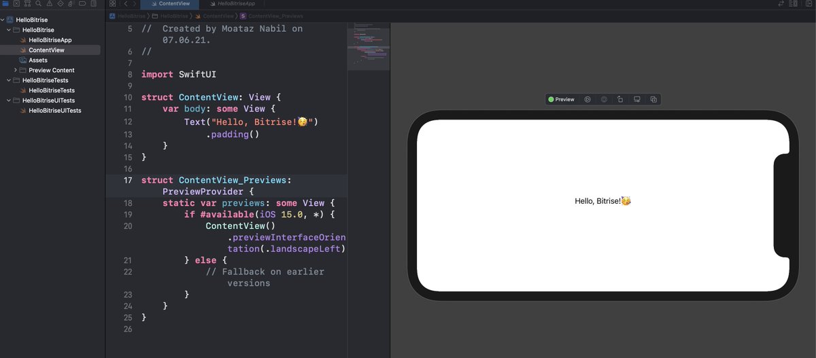
Task: Click the "else" keyword line
Action: (205, 260)
